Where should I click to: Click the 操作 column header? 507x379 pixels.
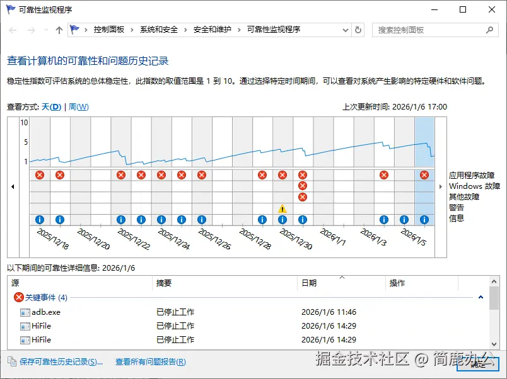tap(422, 283)
